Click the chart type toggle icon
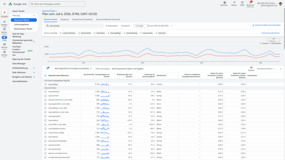 (273, 39)
